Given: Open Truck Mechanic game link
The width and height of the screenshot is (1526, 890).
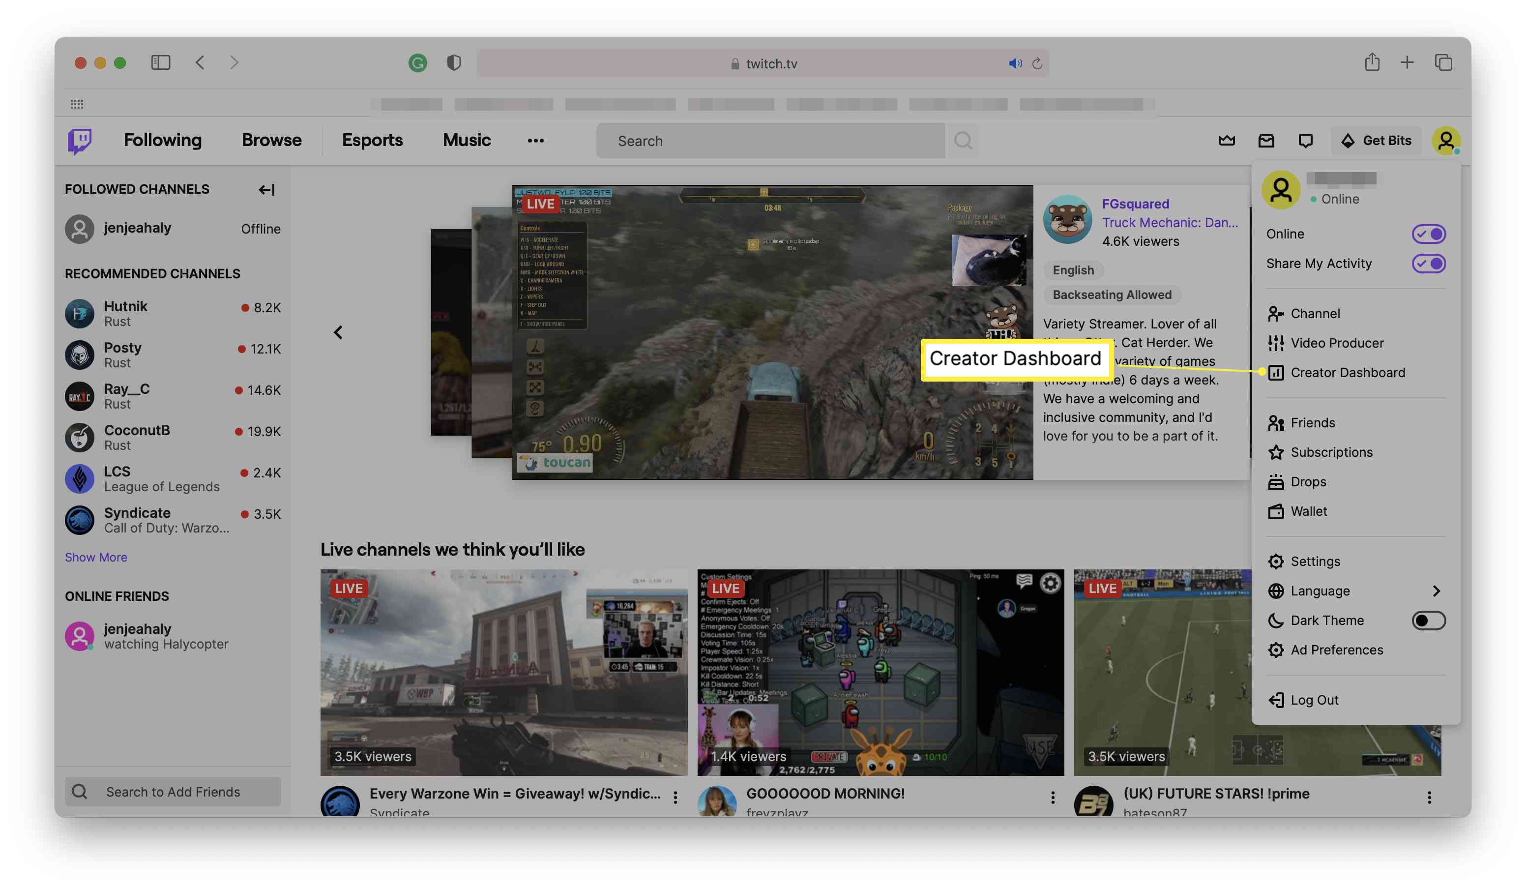Looking at the screenshot, I should click(1170, 222).
